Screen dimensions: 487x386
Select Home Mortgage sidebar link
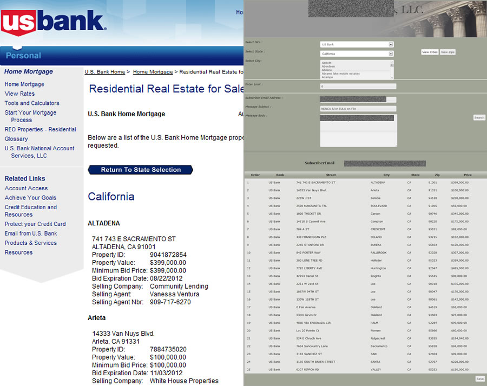[x=24, y=84]
